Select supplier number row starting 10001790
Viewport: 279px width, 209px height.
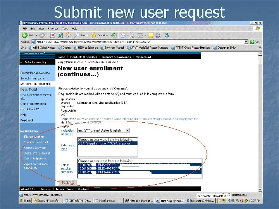point(139,165)
